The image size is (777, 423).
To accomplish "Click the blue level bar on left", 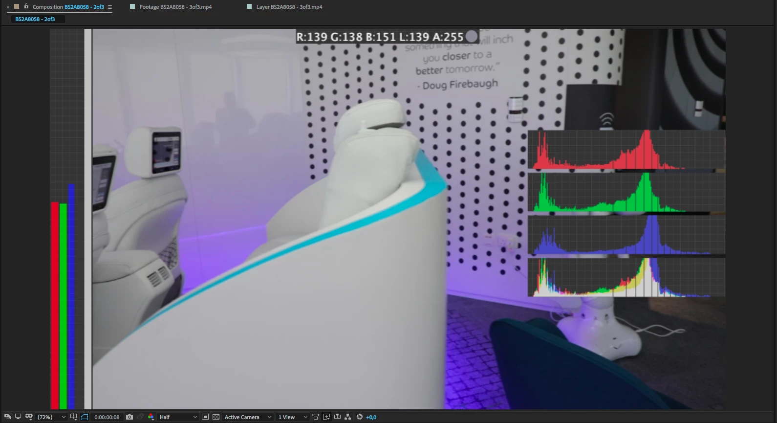I will pos(71,296).
